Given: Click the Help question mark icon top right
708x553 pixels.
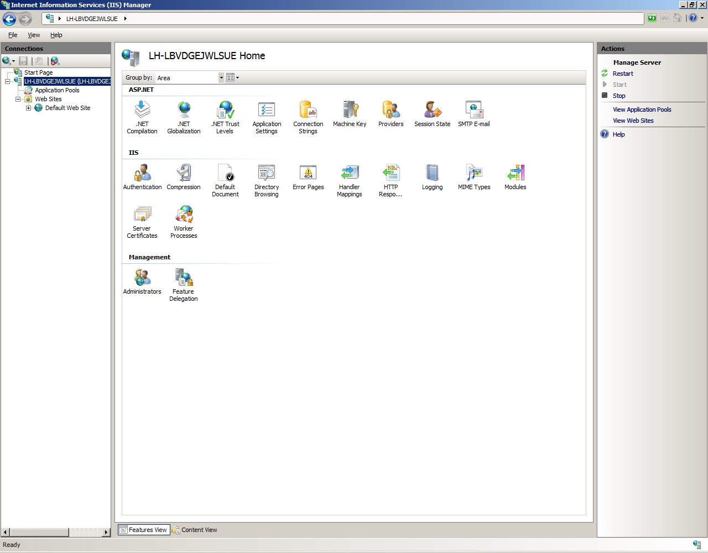Looking at the screenshot, I should (x=693, y=18).
